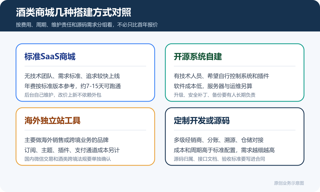
Task: Click the title 酒类商城几种搭建方式对照
Action: [x=73, y=13]
